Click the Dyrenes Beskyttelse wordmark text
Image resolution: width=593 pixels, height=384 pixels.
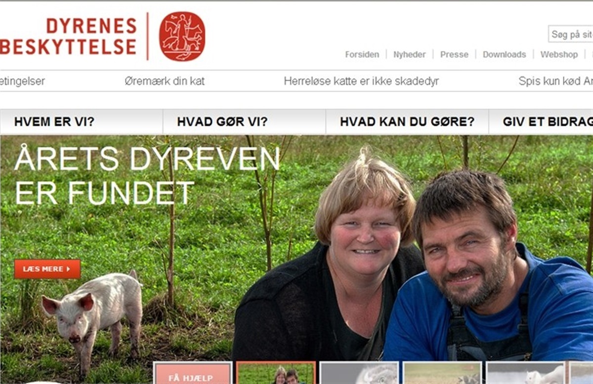(x=68, y=36)
